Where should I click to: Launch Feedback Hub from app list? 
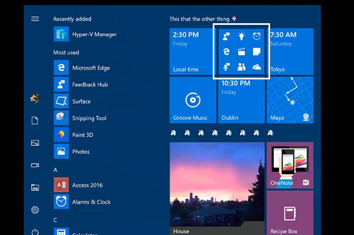click(81, 84)
